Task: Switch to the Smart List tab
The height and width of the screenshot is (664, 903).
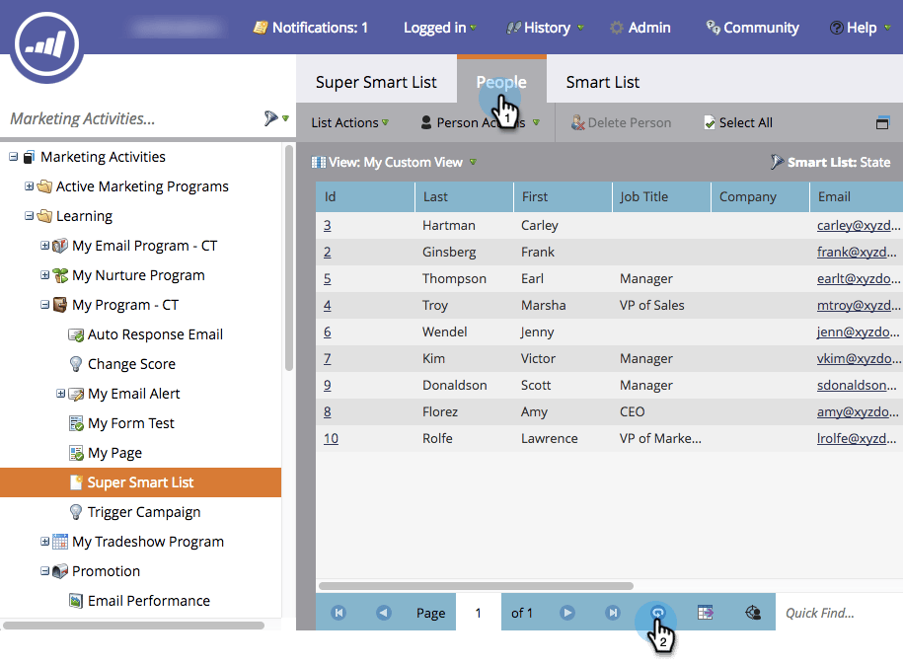Action: (x=602, y=83)
